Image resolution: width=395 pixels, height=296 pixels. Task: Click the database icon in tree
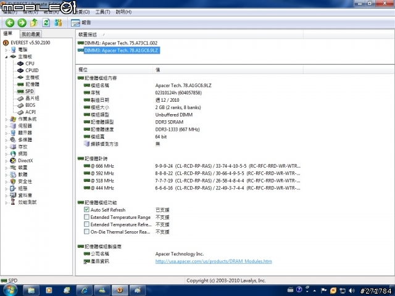pyautogui.click(x=13, y=195)
